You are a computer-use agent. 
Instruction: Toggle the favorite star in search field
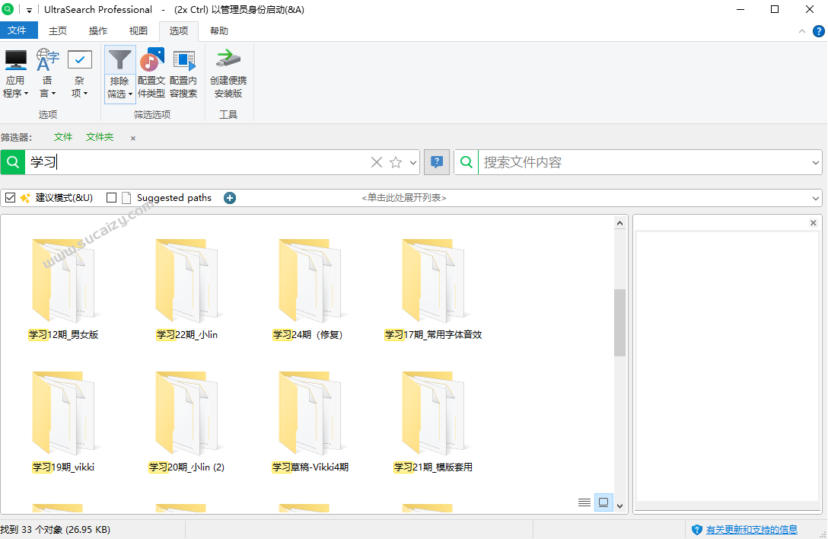[x=395, y=162]
